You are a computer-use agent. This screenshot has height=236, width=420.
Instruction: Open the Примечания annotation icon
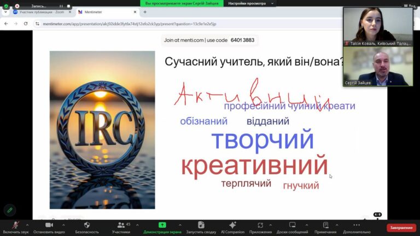pos(325,225)
